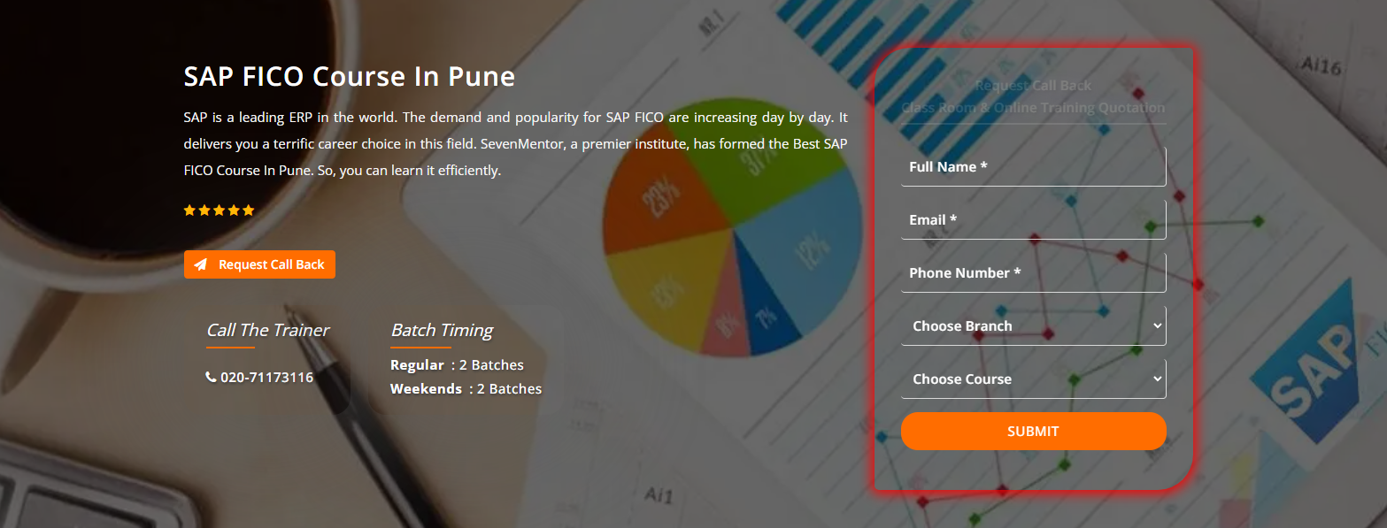Focus the Full Name field
The image size is (1387, 528).
click(x=1033, y=167)
